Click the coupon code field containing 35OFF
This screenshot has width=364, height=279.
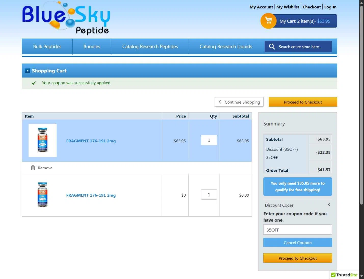pos(298,230)
